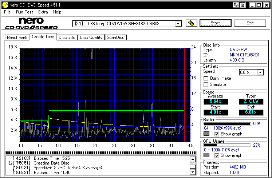This screenshot has width=272, height=178.
Task: Click the 5.64x average speed value
Action: (x=216, y=101)
